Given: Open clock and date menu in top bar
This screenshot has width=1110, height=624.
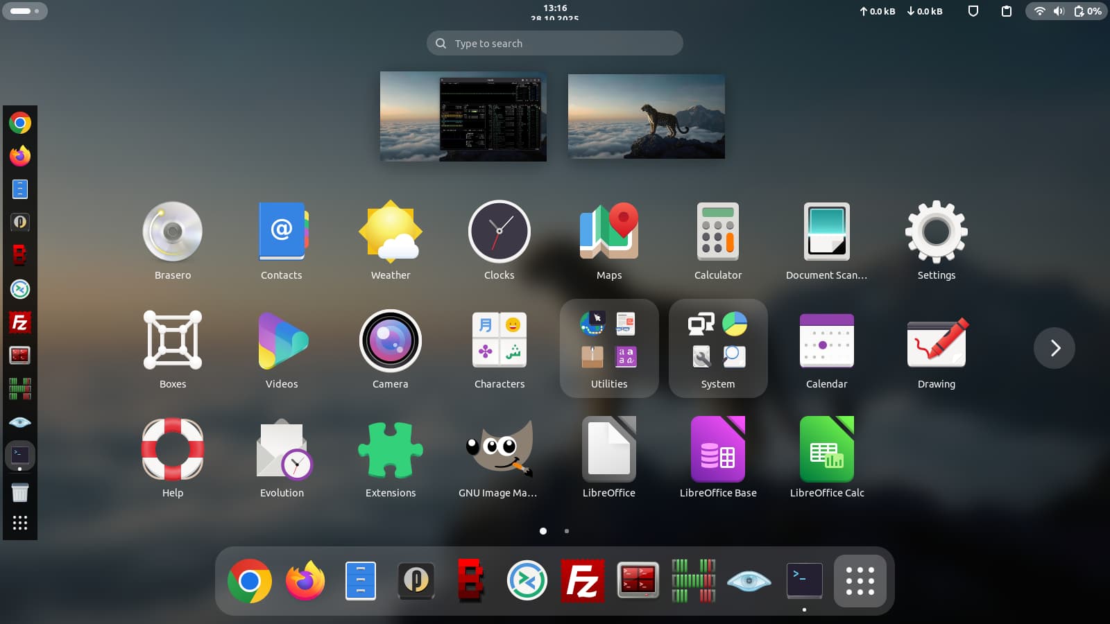Looking at the screenshot, I should [555, 11].
